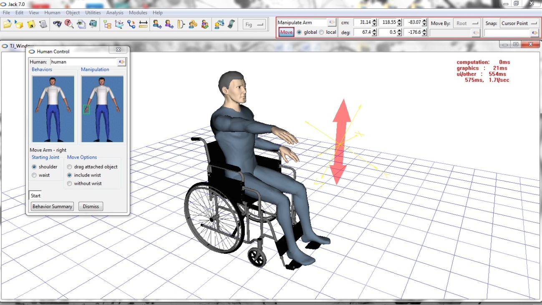The image size is (542, 305).
Task: Open the Snap Cursor Point dropdown
Action: (x=519, y=23)
